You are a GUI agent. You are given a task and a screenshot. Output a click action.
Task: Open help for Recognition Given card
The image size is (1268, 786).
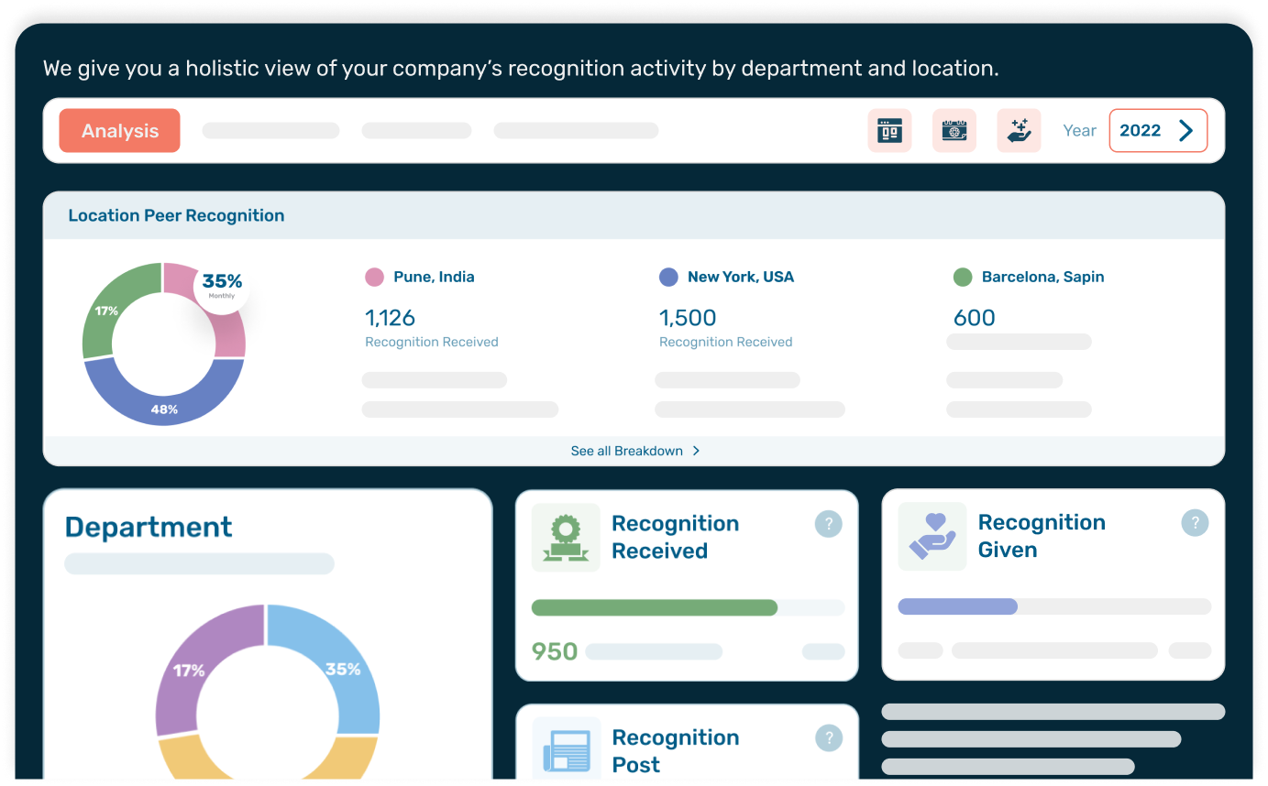1195,523
